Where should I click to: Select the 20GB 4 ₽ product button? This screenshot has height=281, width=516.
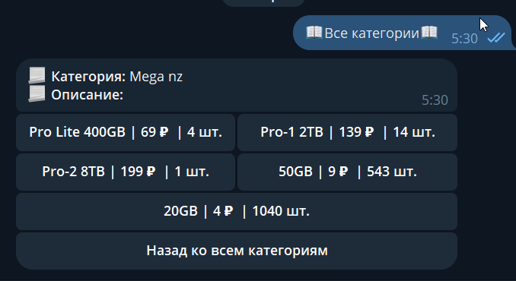(x=237, y=211)
